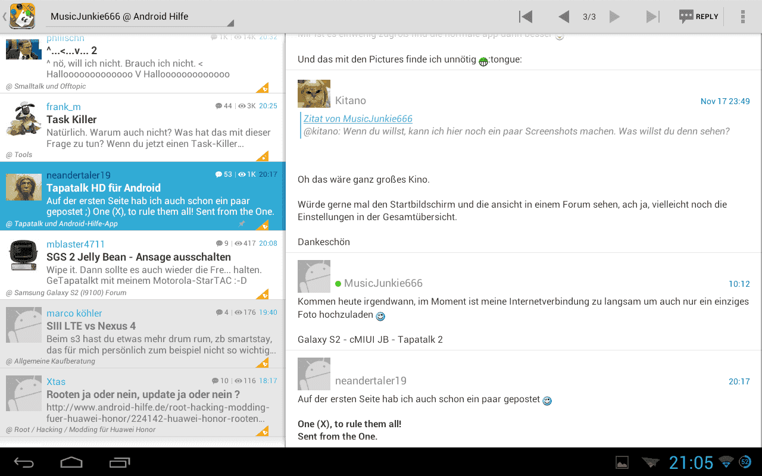Tap neandertaler19's avatar in the thread post

click(314, 374)
